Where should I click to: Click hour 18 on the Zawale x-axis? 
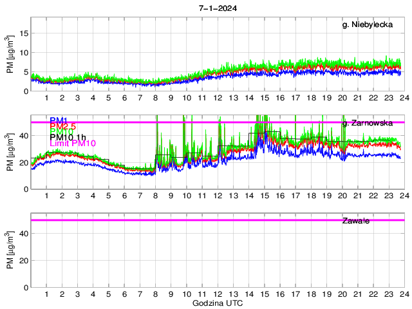click(x=312, y=294)
